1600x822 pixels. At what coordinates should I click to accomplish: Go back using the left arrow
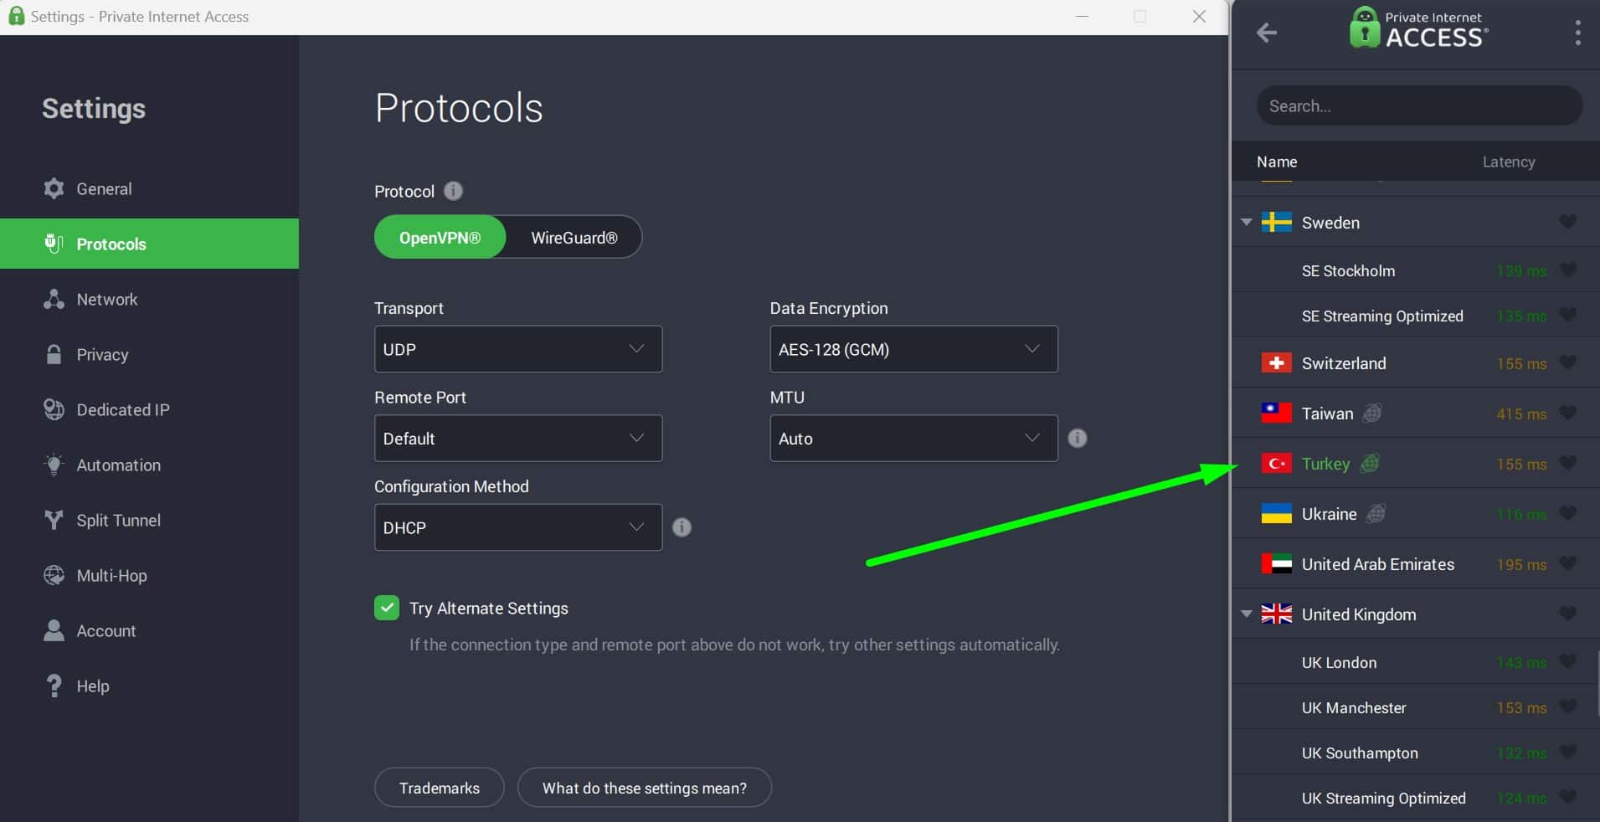1267,33
